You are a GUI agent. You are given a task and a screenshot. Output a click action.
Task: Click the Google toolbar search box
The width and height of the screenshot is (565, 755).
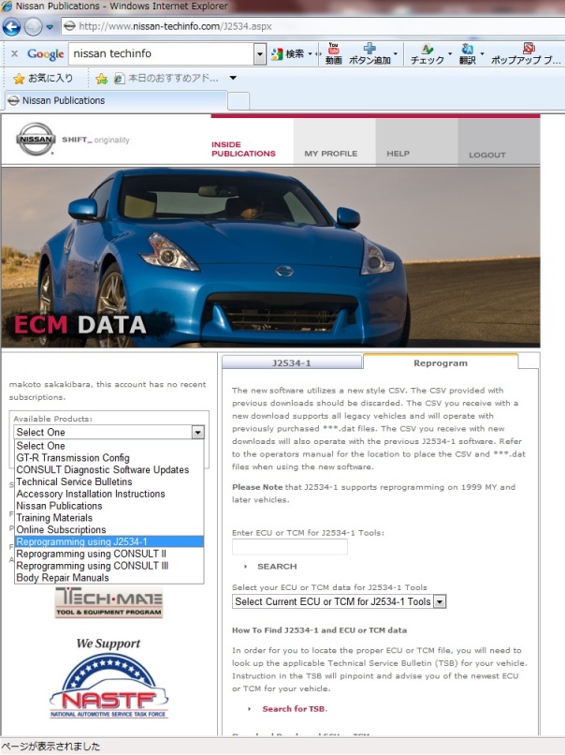(x=162, y=53)
